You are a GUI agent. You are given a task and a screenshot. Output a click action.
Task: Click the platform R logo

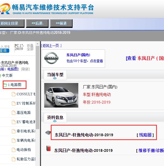(5, 9)
